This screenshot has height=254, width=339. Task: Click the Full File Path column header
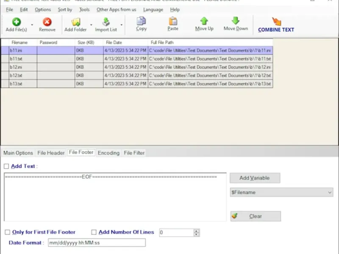210,42
